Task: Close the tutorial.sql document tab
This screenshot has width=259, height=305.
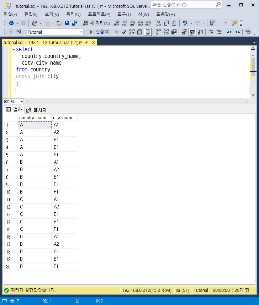Action: click(94, 42)
